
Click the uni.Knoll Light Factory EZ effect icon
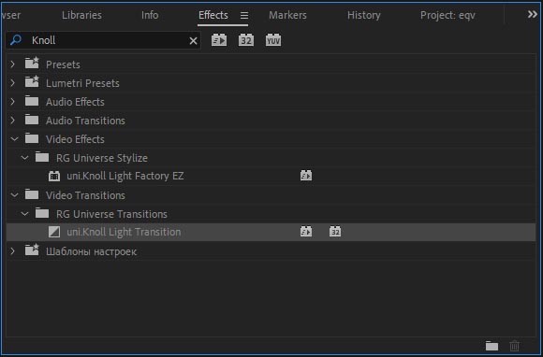(x=54, y=176)
